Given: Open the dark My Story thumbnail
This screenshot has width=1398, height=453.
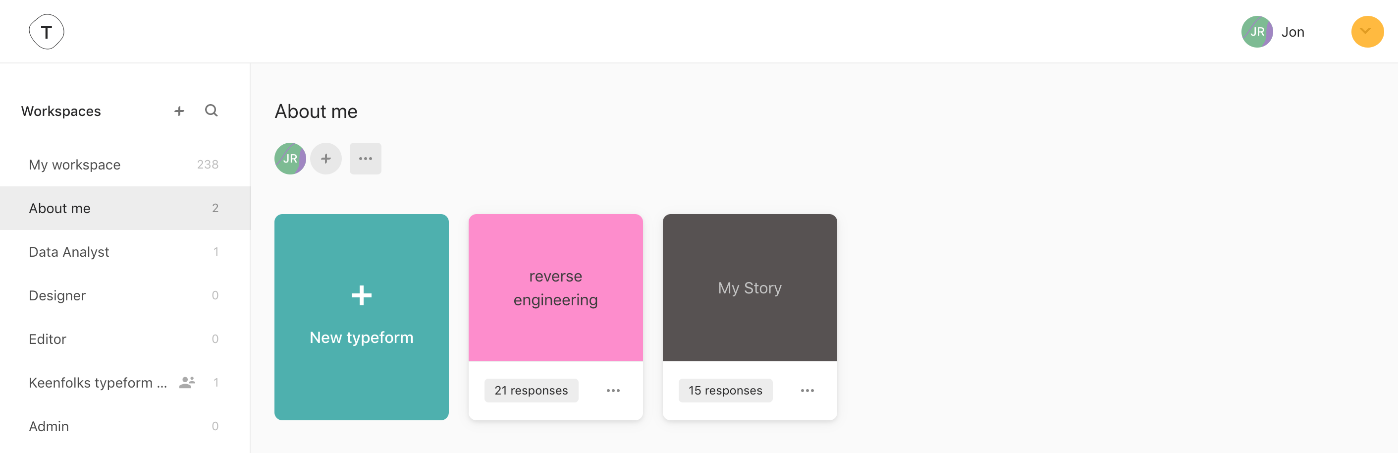Looking at the screenshot, I should (x=750, y=287).
